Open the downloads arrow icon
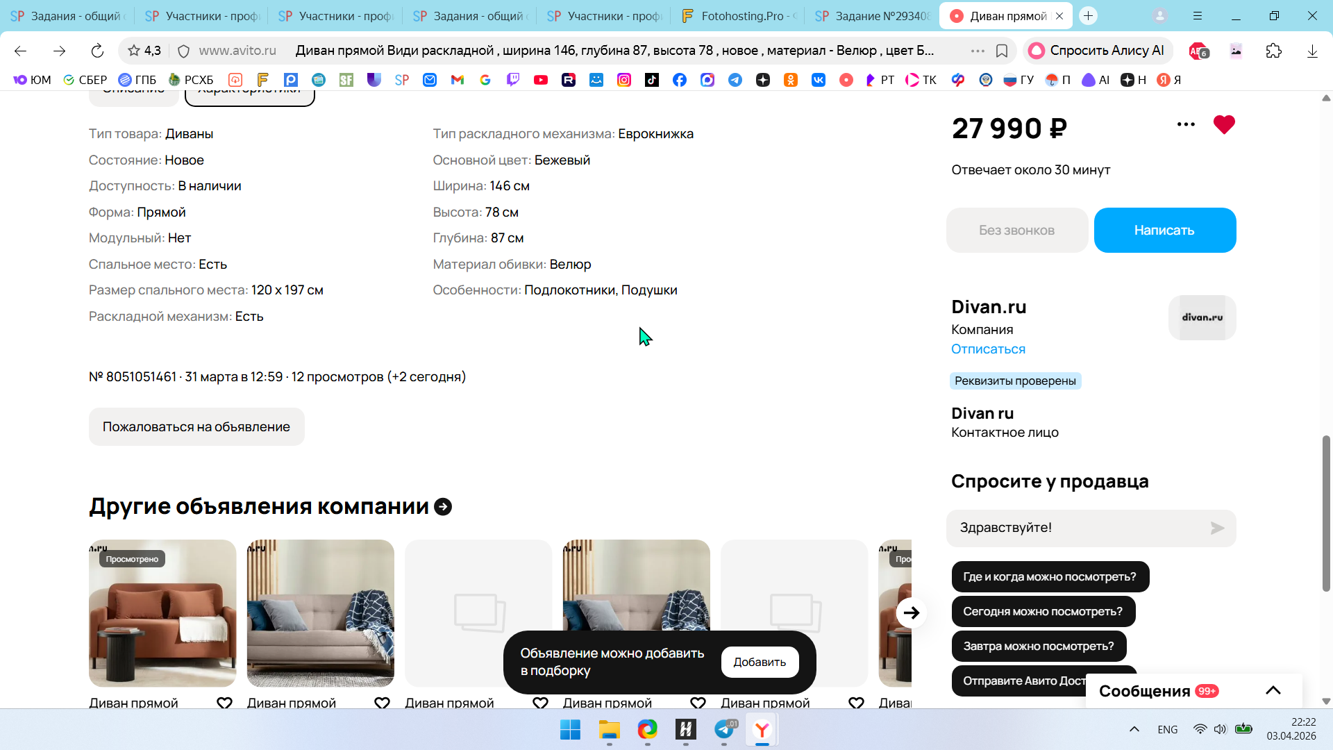This screenshot has width=1333, height=750. [1312, 51]
